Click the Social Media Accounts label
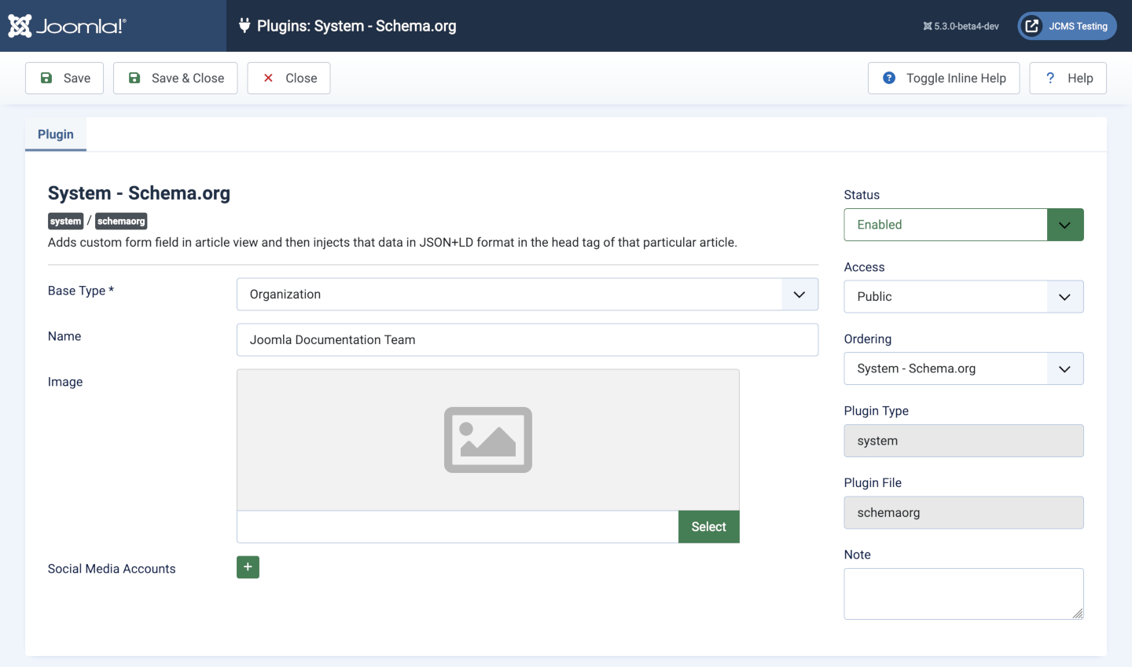1132x667 pixels. [112, 569]
